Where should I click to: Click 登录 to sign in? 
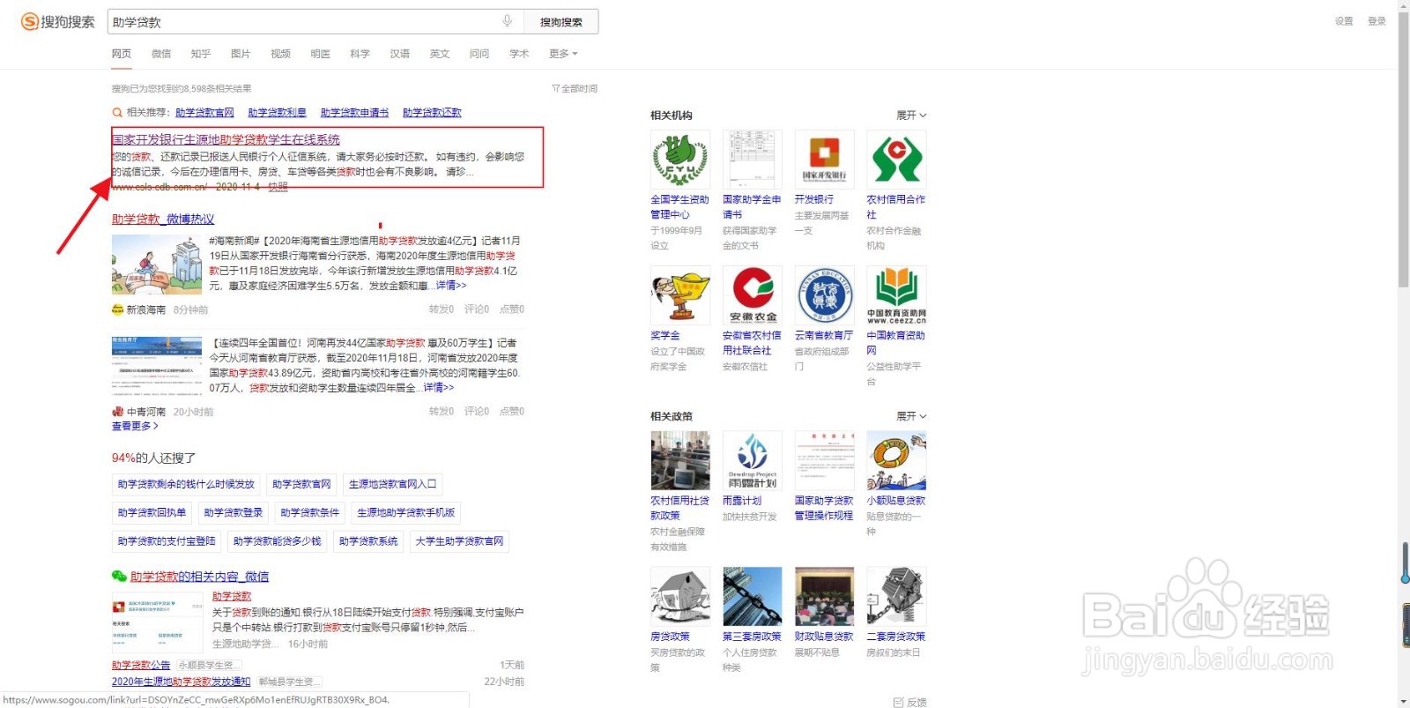[x=1377, y=21]
